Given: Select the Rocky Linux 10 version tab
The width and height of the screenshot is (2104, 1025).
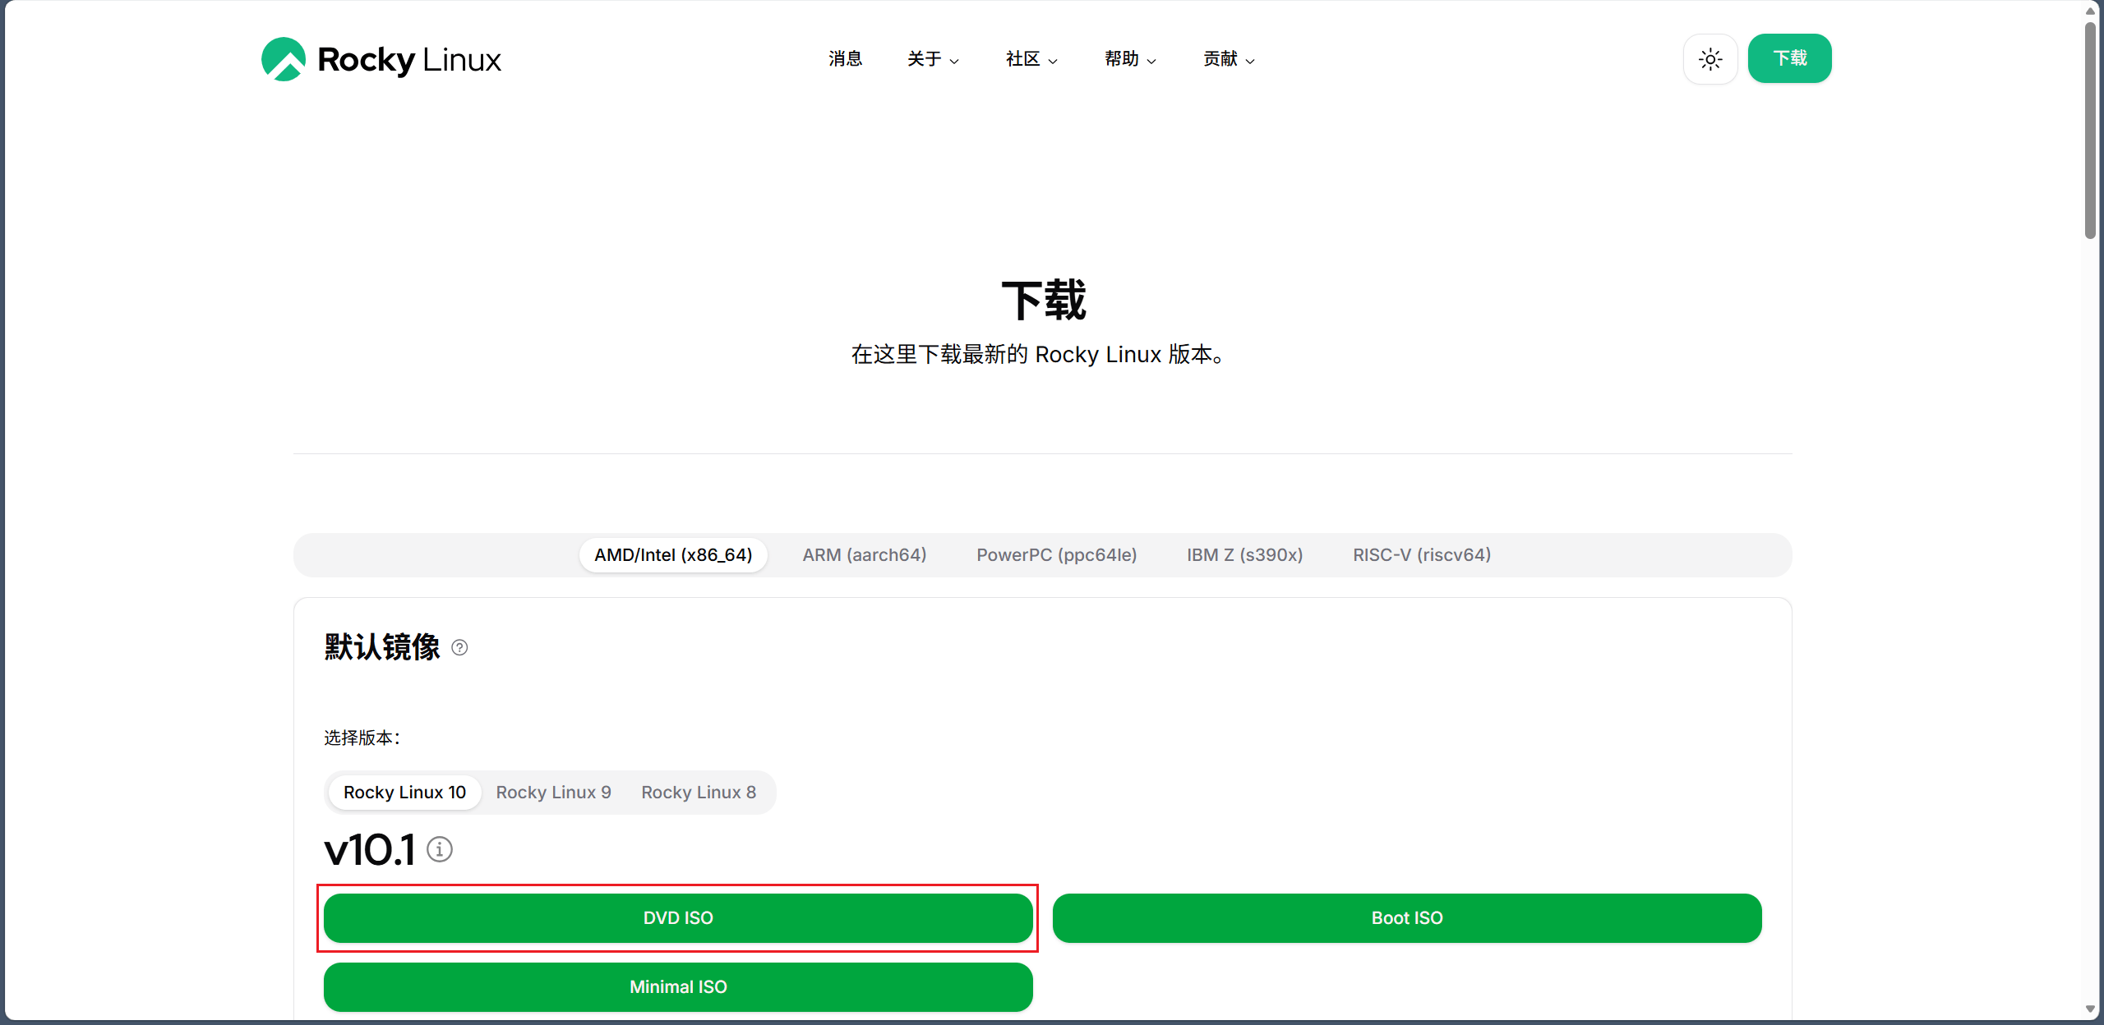Looking at the screenshot, I should pyautogui.click(x=404, y=793).
